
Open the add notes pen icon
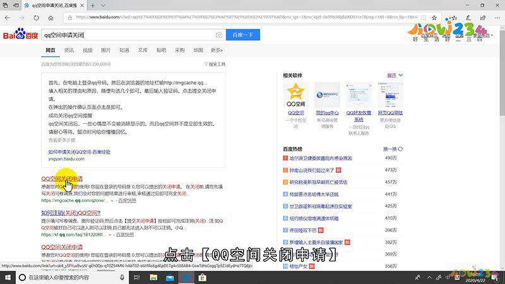(x=468, y=18)
